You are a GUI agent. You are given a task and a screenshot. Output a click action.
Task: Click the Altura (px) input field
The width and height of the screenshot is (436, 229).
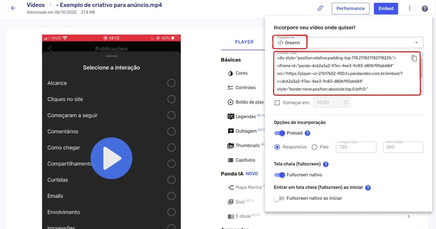click(x=403, y=147)
